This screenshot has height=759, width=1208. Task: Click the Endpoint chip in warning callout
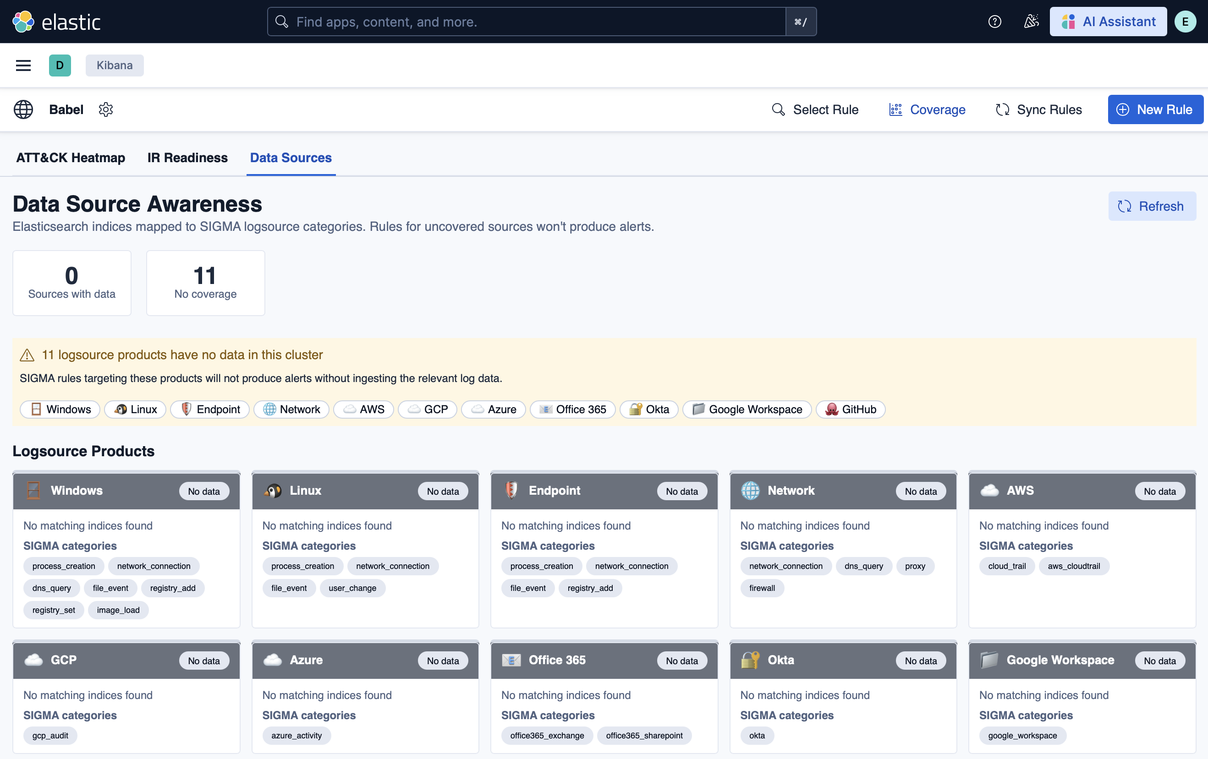click(210, 409)
